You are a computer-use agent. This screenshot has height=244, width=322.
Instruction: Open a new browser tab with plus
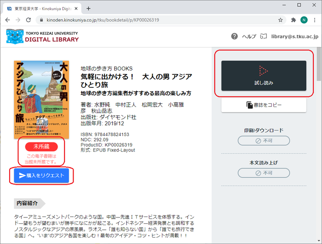point(88,8)
